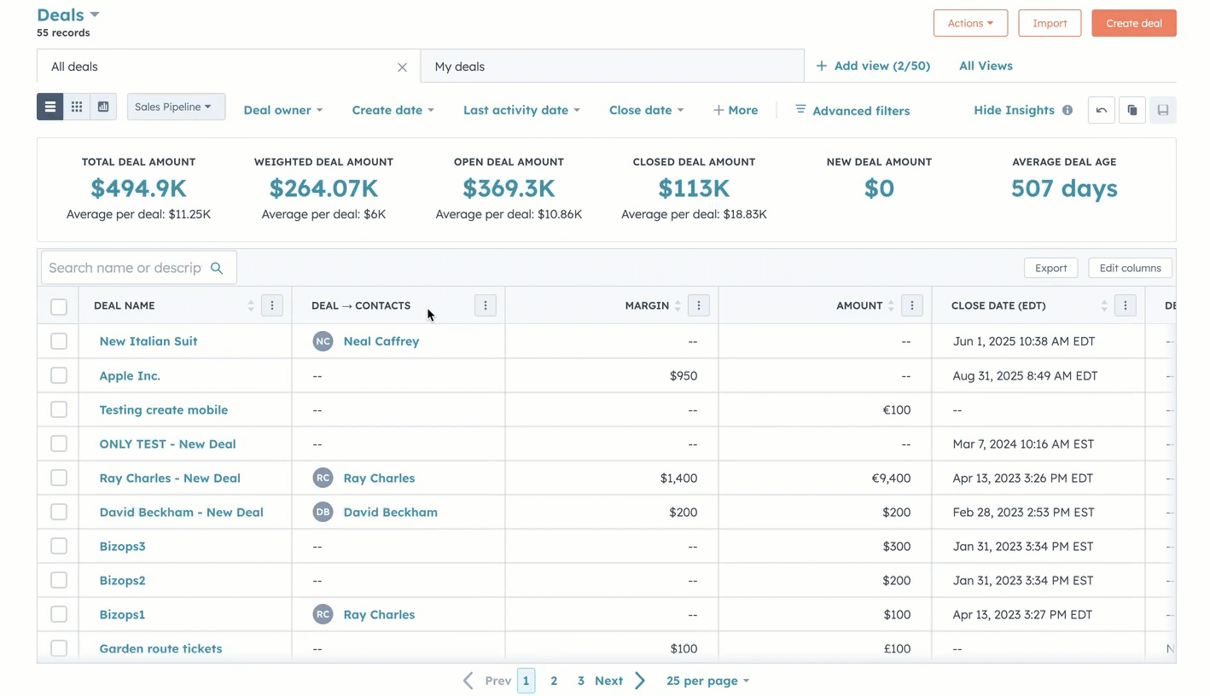Open the Ray Charles - New Deal link
This screenshot has width=1210, height=696.
point(170,478)
